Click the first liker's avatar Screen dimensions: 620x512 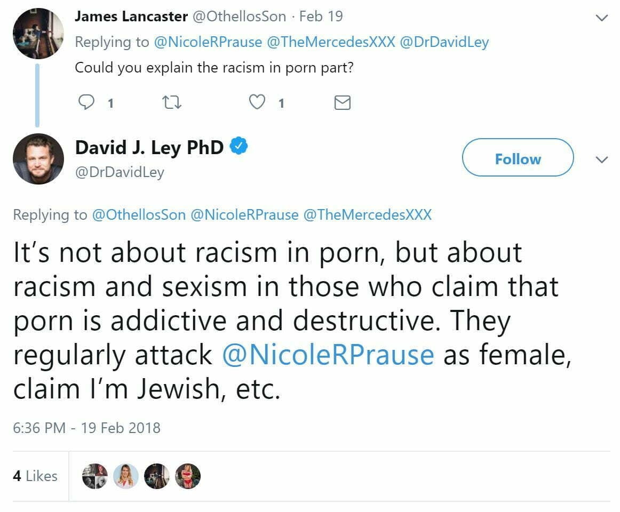pyautogui.click(x=94, y=476)
